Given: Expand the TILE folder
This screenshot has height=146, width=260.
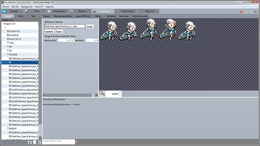Looking at the screenshot, I should click(8, 43).
